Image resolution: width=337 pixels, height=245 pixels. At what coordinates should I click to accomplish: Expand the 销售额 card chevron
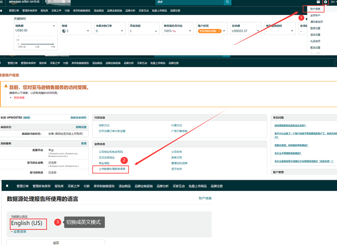tap(54, 26)
